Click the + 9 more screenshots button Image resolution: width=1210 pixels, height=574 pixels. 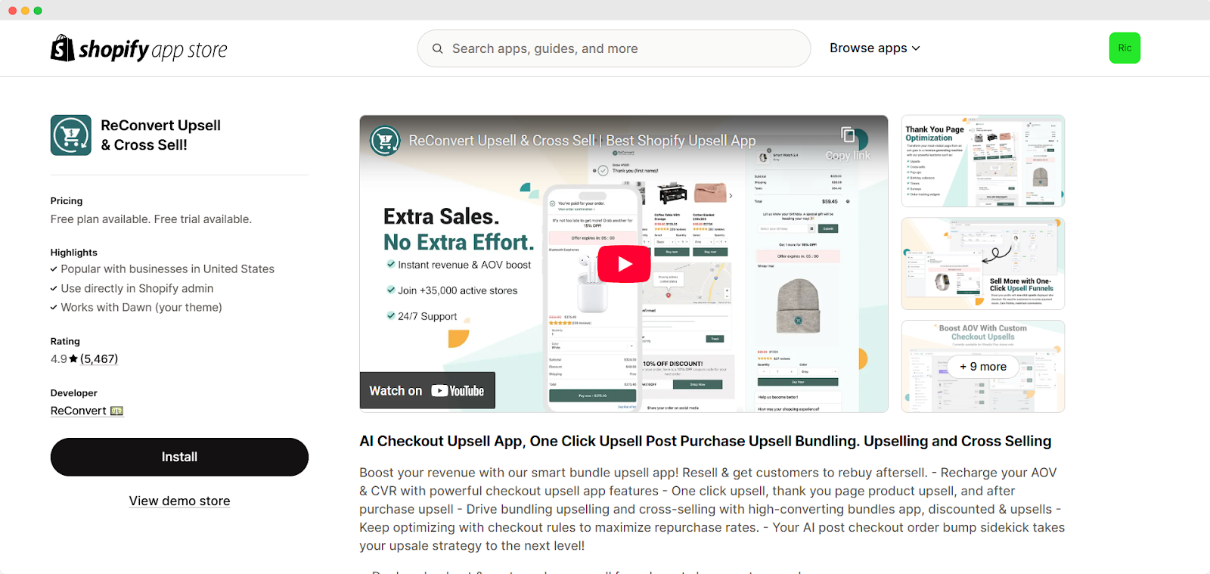tap(983, 366)
